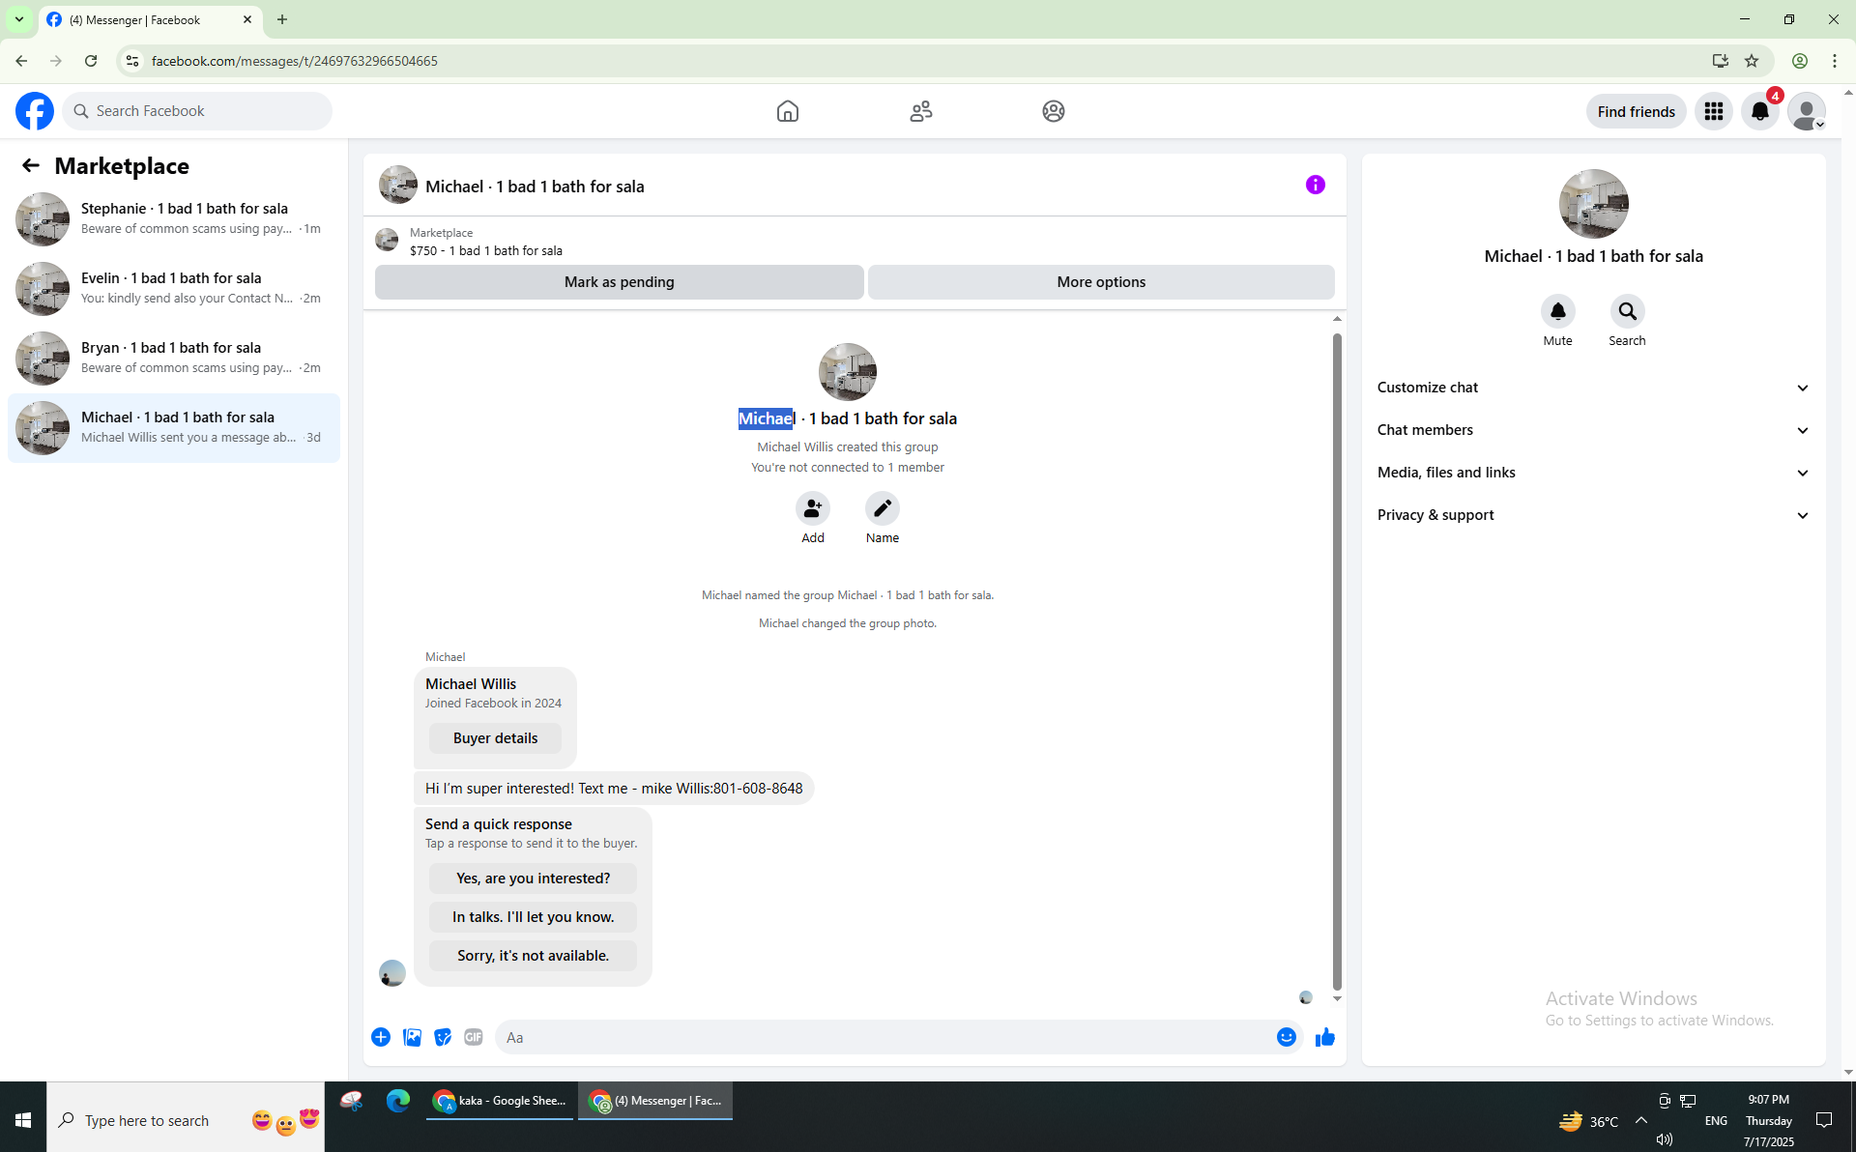Click the Marketplace $750 listing title
The height and width of the screenshot is (1152, 1856).
(486, 250)
